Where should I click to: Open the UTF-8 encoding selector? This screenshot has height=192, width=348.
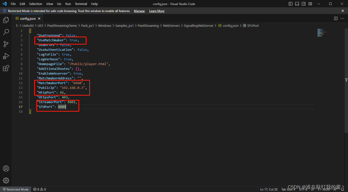click(x=303, y=189)
